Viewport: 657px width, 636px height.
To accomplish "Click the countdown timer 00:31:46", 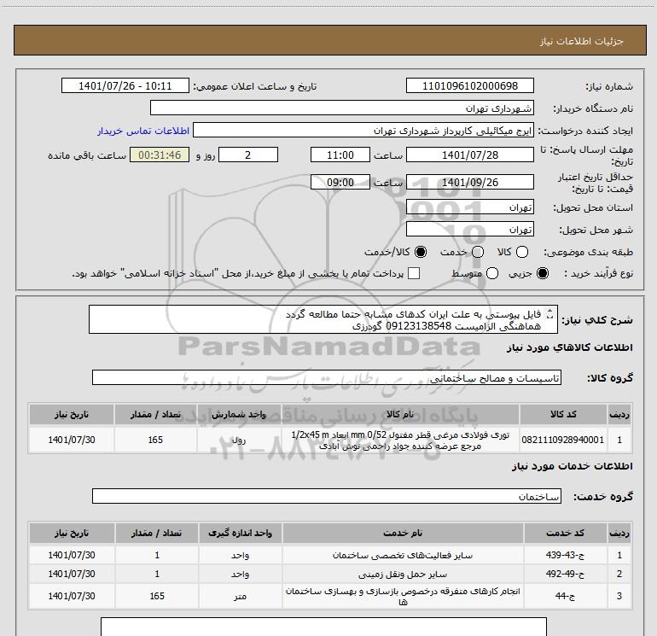I will point(160,155).
